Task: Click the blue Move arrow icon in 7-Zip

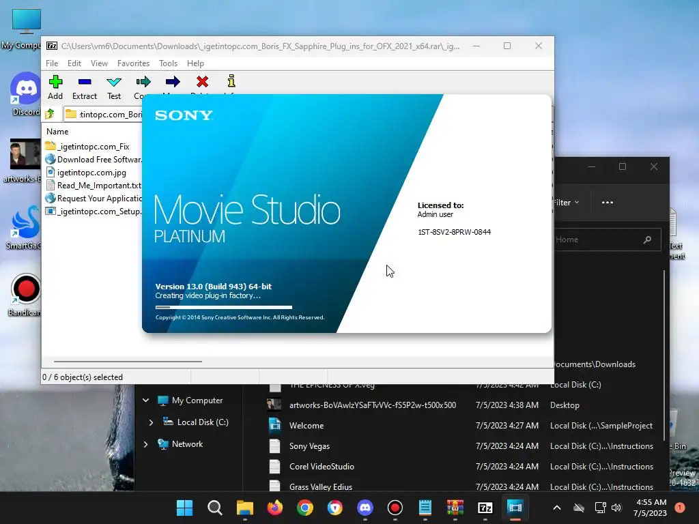Action: [173, 83]
